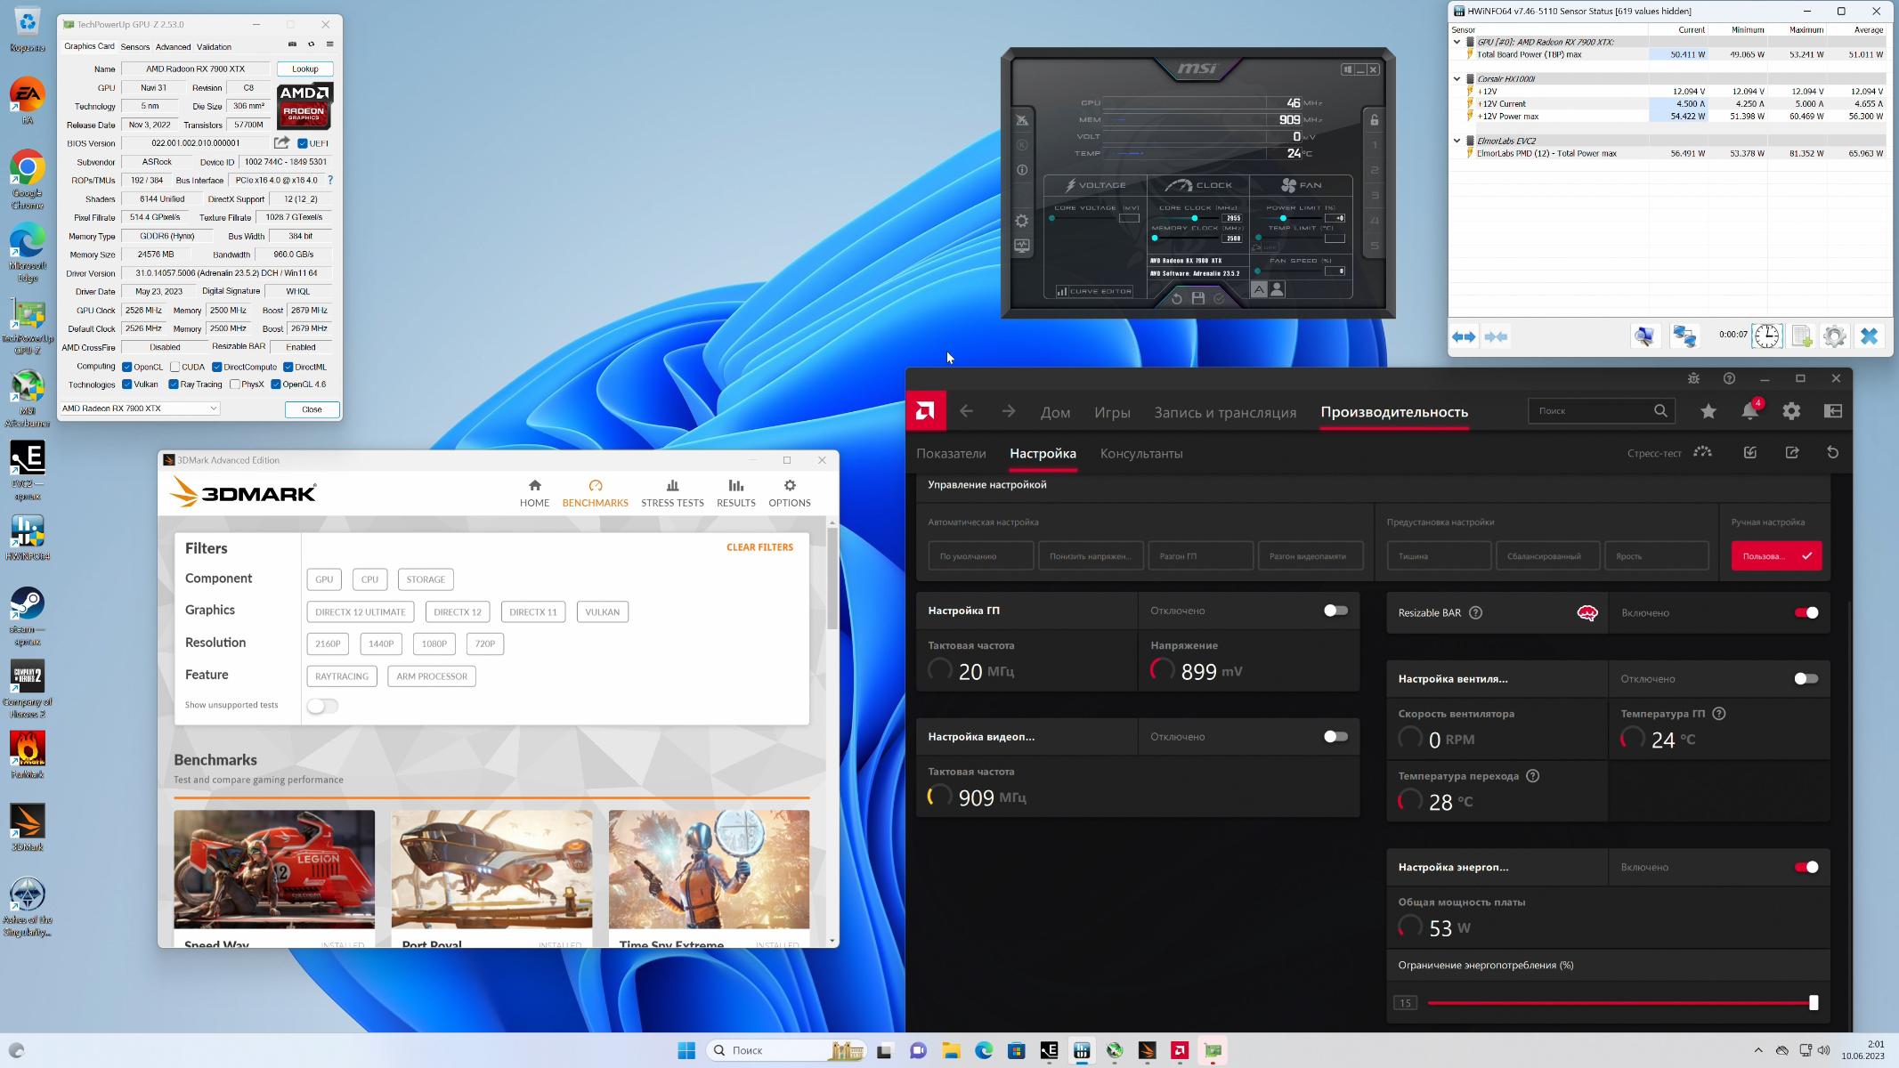The height and width of the screenshot is (1068, 1899).
Task: Click GPU-Z BIOS export share icon
Action: [281, 142]
